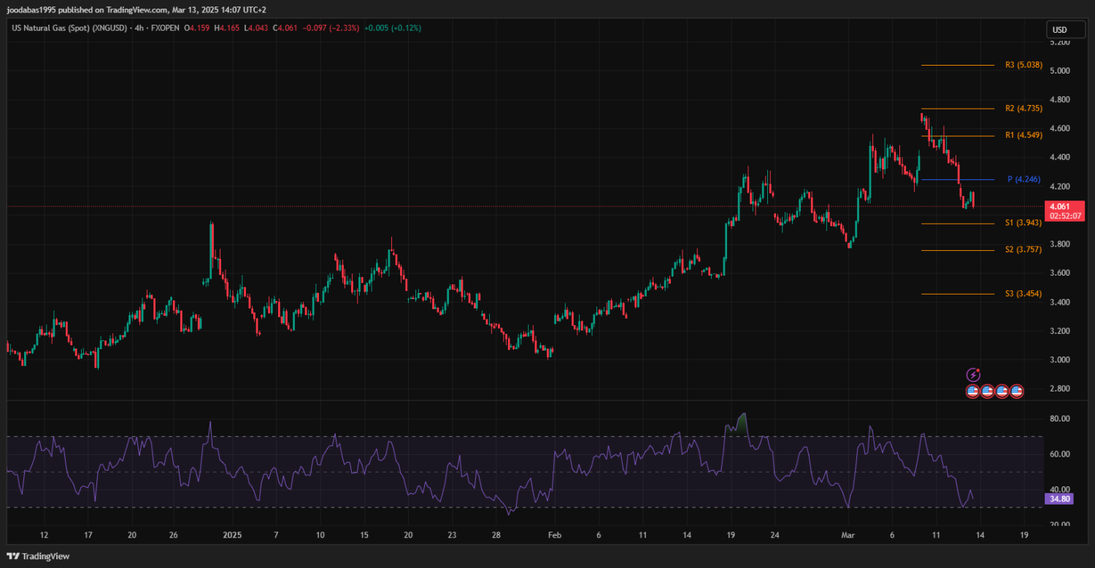Select the S1 (3.943) support label

coord(1023,223)
